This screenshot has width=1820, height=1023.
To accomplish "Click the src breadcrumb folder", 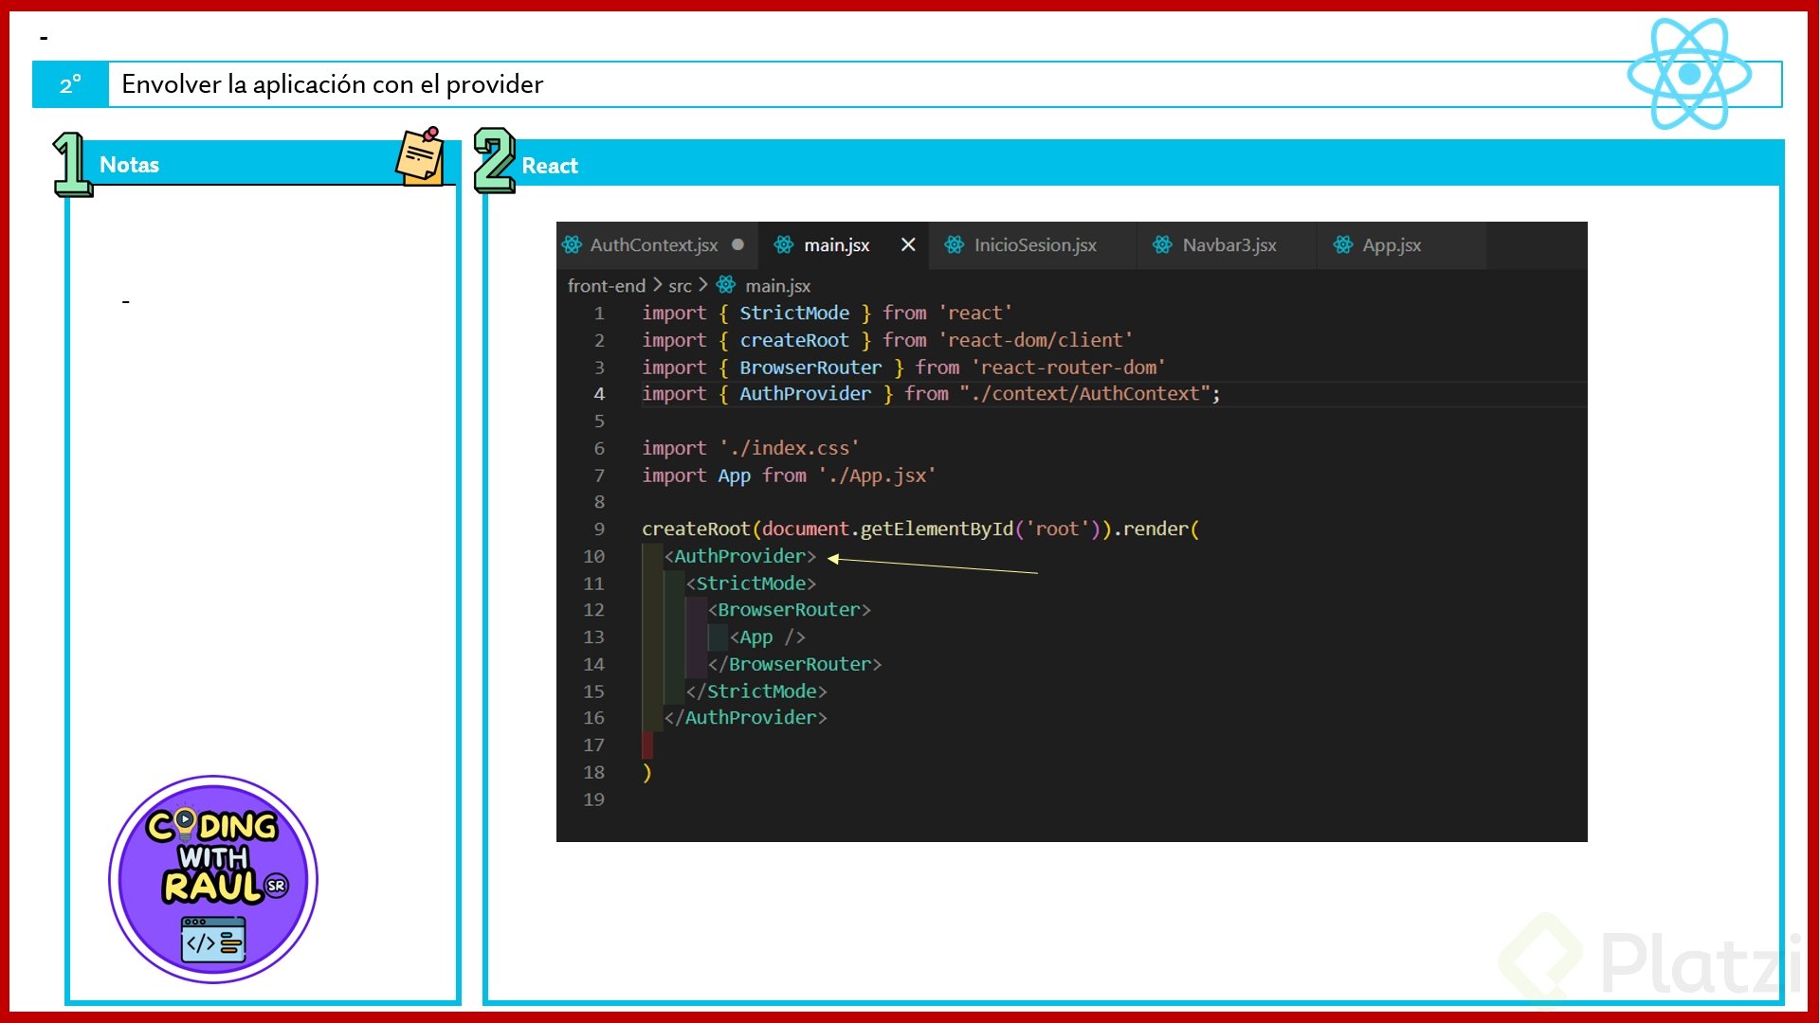I will click(x=680, y=286).
